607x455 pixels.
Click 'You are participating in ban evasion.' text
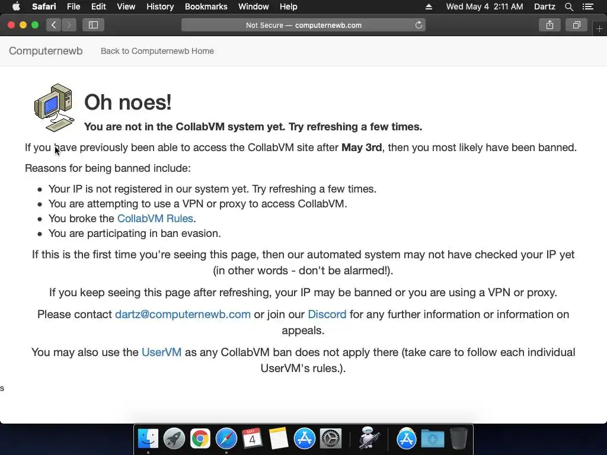135,233
